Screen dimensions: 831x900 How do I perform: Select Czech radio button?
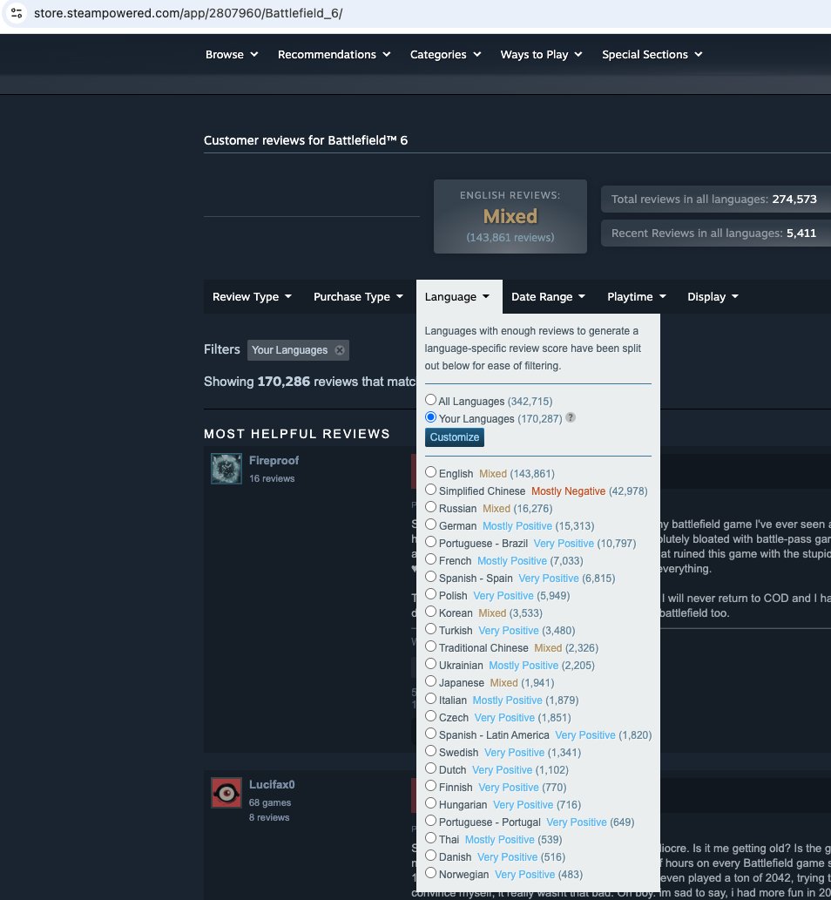(430, 716)
